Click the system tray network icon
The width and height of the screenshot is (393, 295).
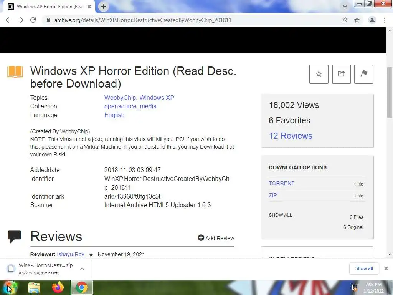[x=354, y=287]
